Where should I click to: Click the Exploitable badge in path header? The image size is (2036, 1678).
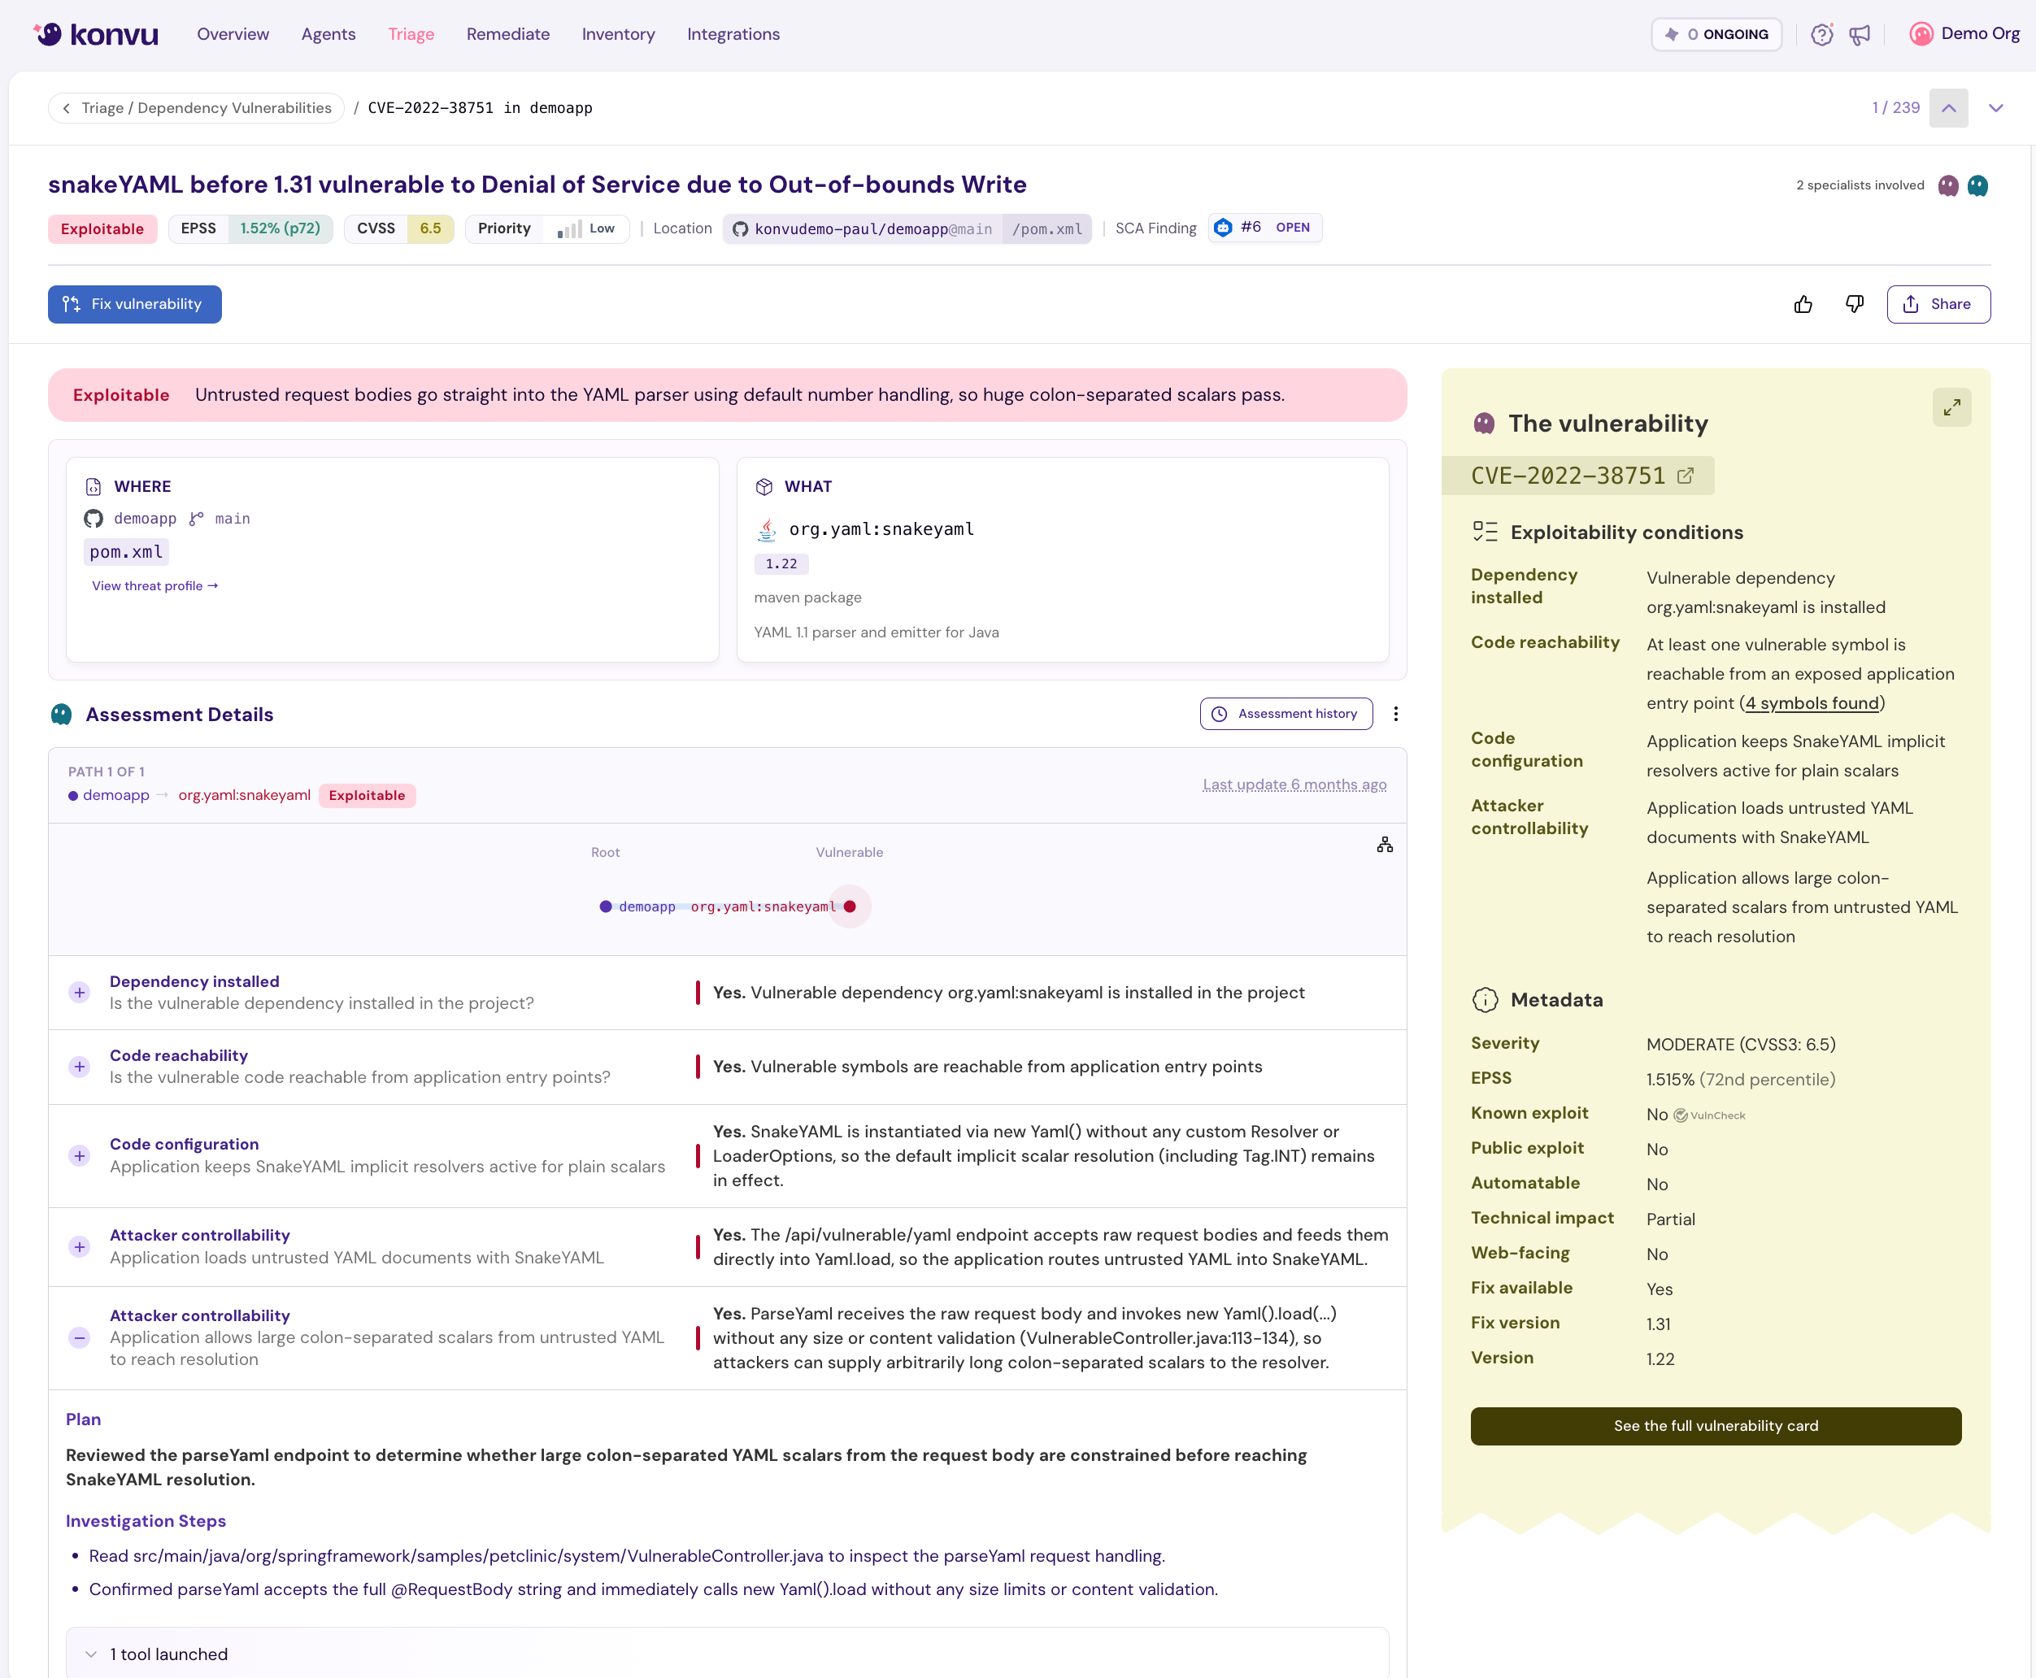367,795
